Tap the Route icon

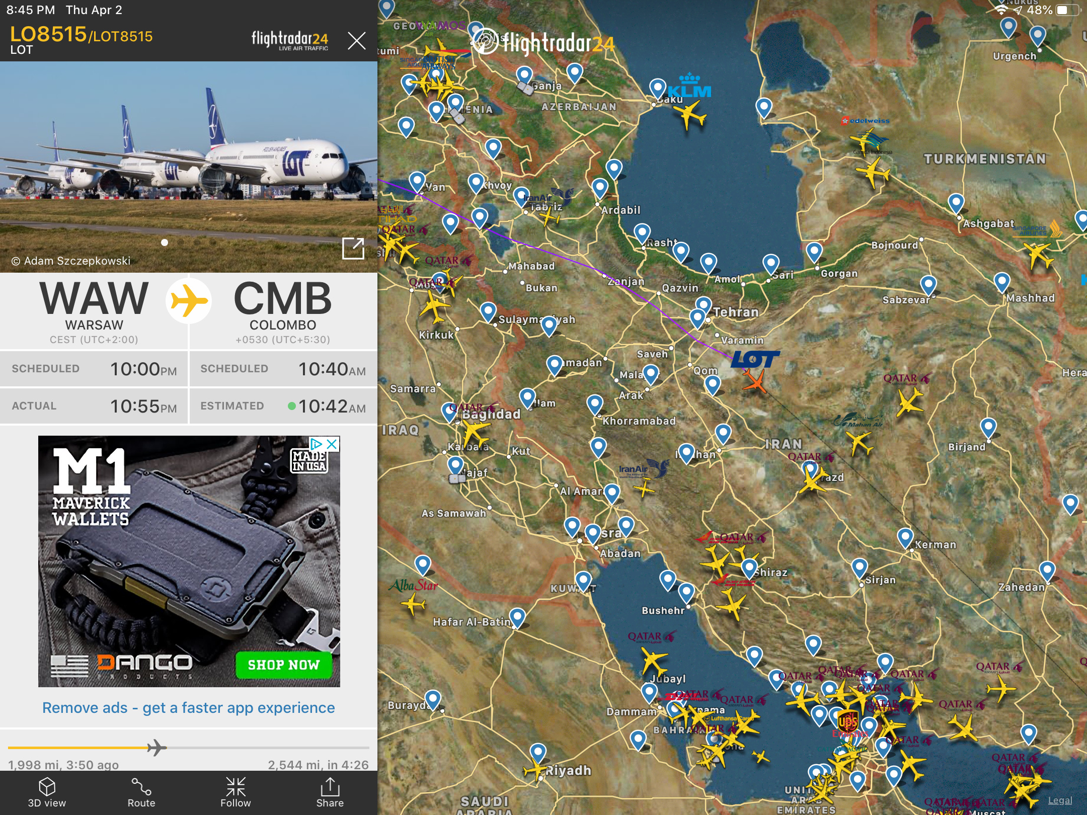141,792
